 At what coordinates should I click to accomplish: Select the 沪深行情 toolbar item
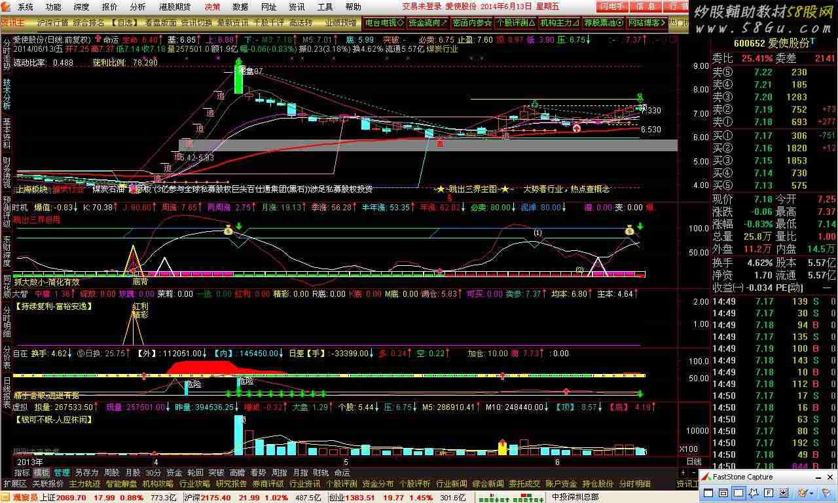pos(52,22)
